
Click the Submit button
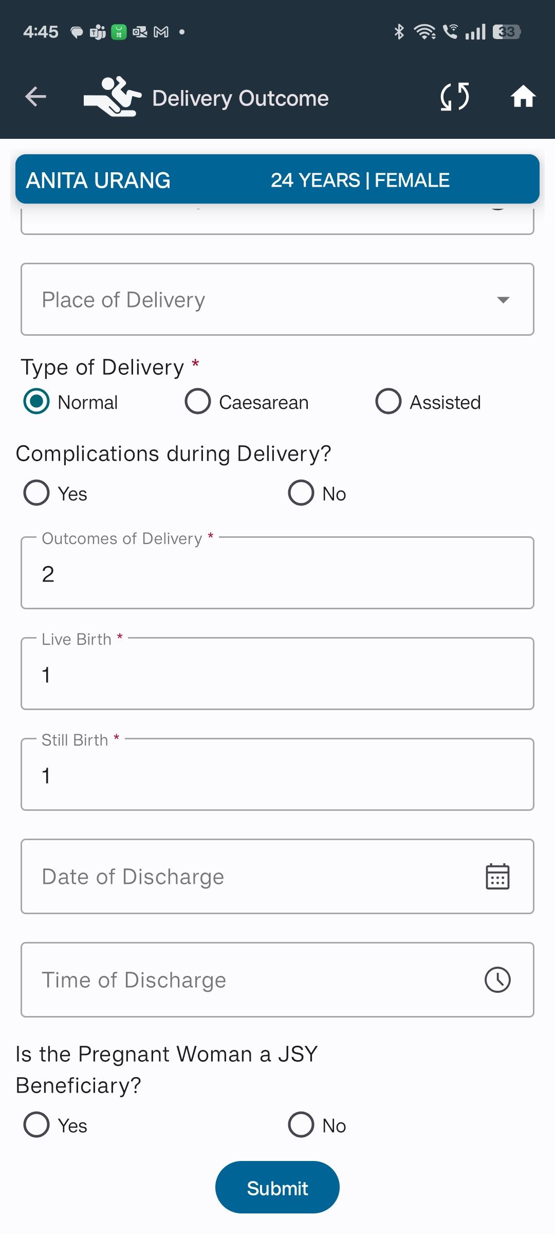[x=277, y=1187]
